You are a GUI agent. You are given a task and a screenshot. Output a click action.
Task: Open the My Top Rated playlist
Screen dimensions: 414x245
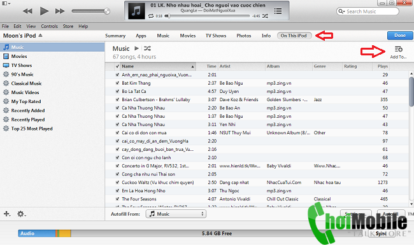click(x=52, y=102)
